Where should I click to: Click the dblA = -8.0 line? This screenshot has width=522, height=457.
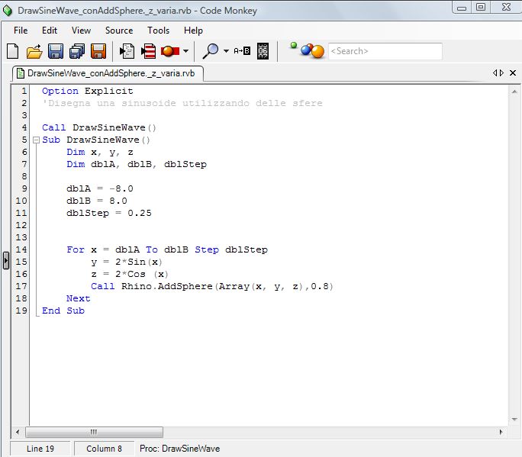coord(99,188)
